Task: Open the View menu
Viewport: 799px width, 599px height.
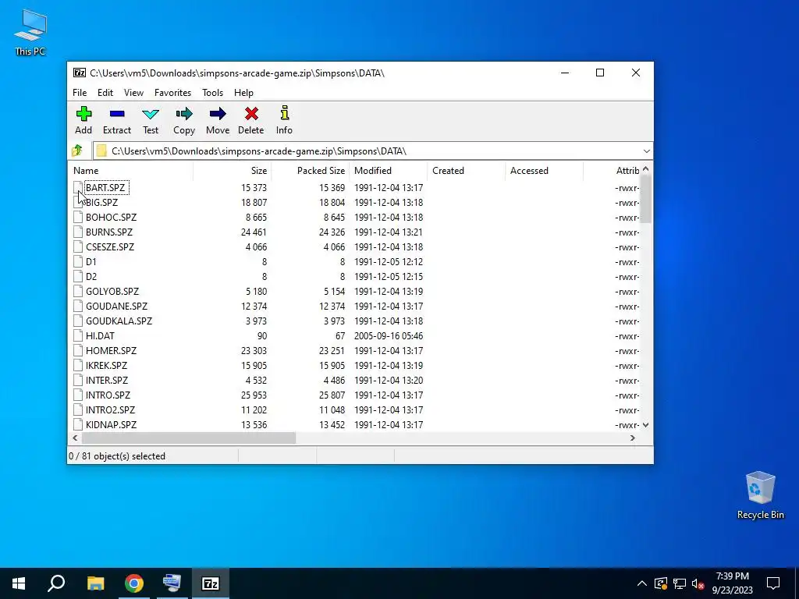Action: coord(133,93)
